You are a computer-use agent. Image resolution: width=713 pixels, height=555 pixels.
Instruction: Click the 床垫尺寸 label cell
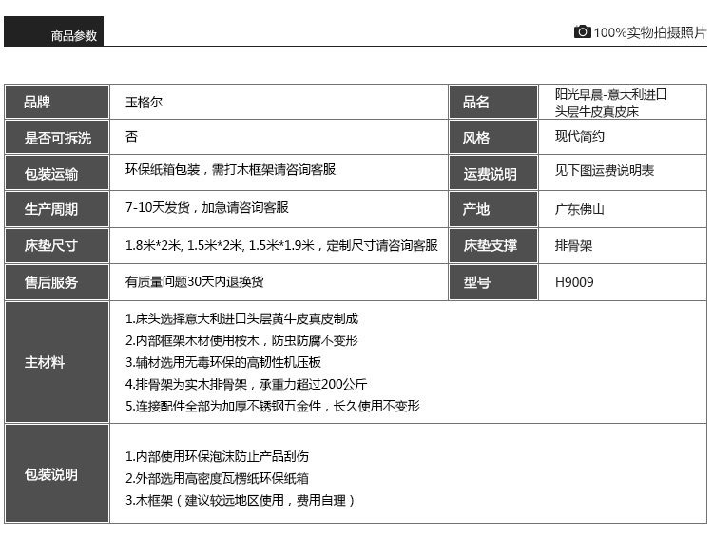(x=57, y=245)
